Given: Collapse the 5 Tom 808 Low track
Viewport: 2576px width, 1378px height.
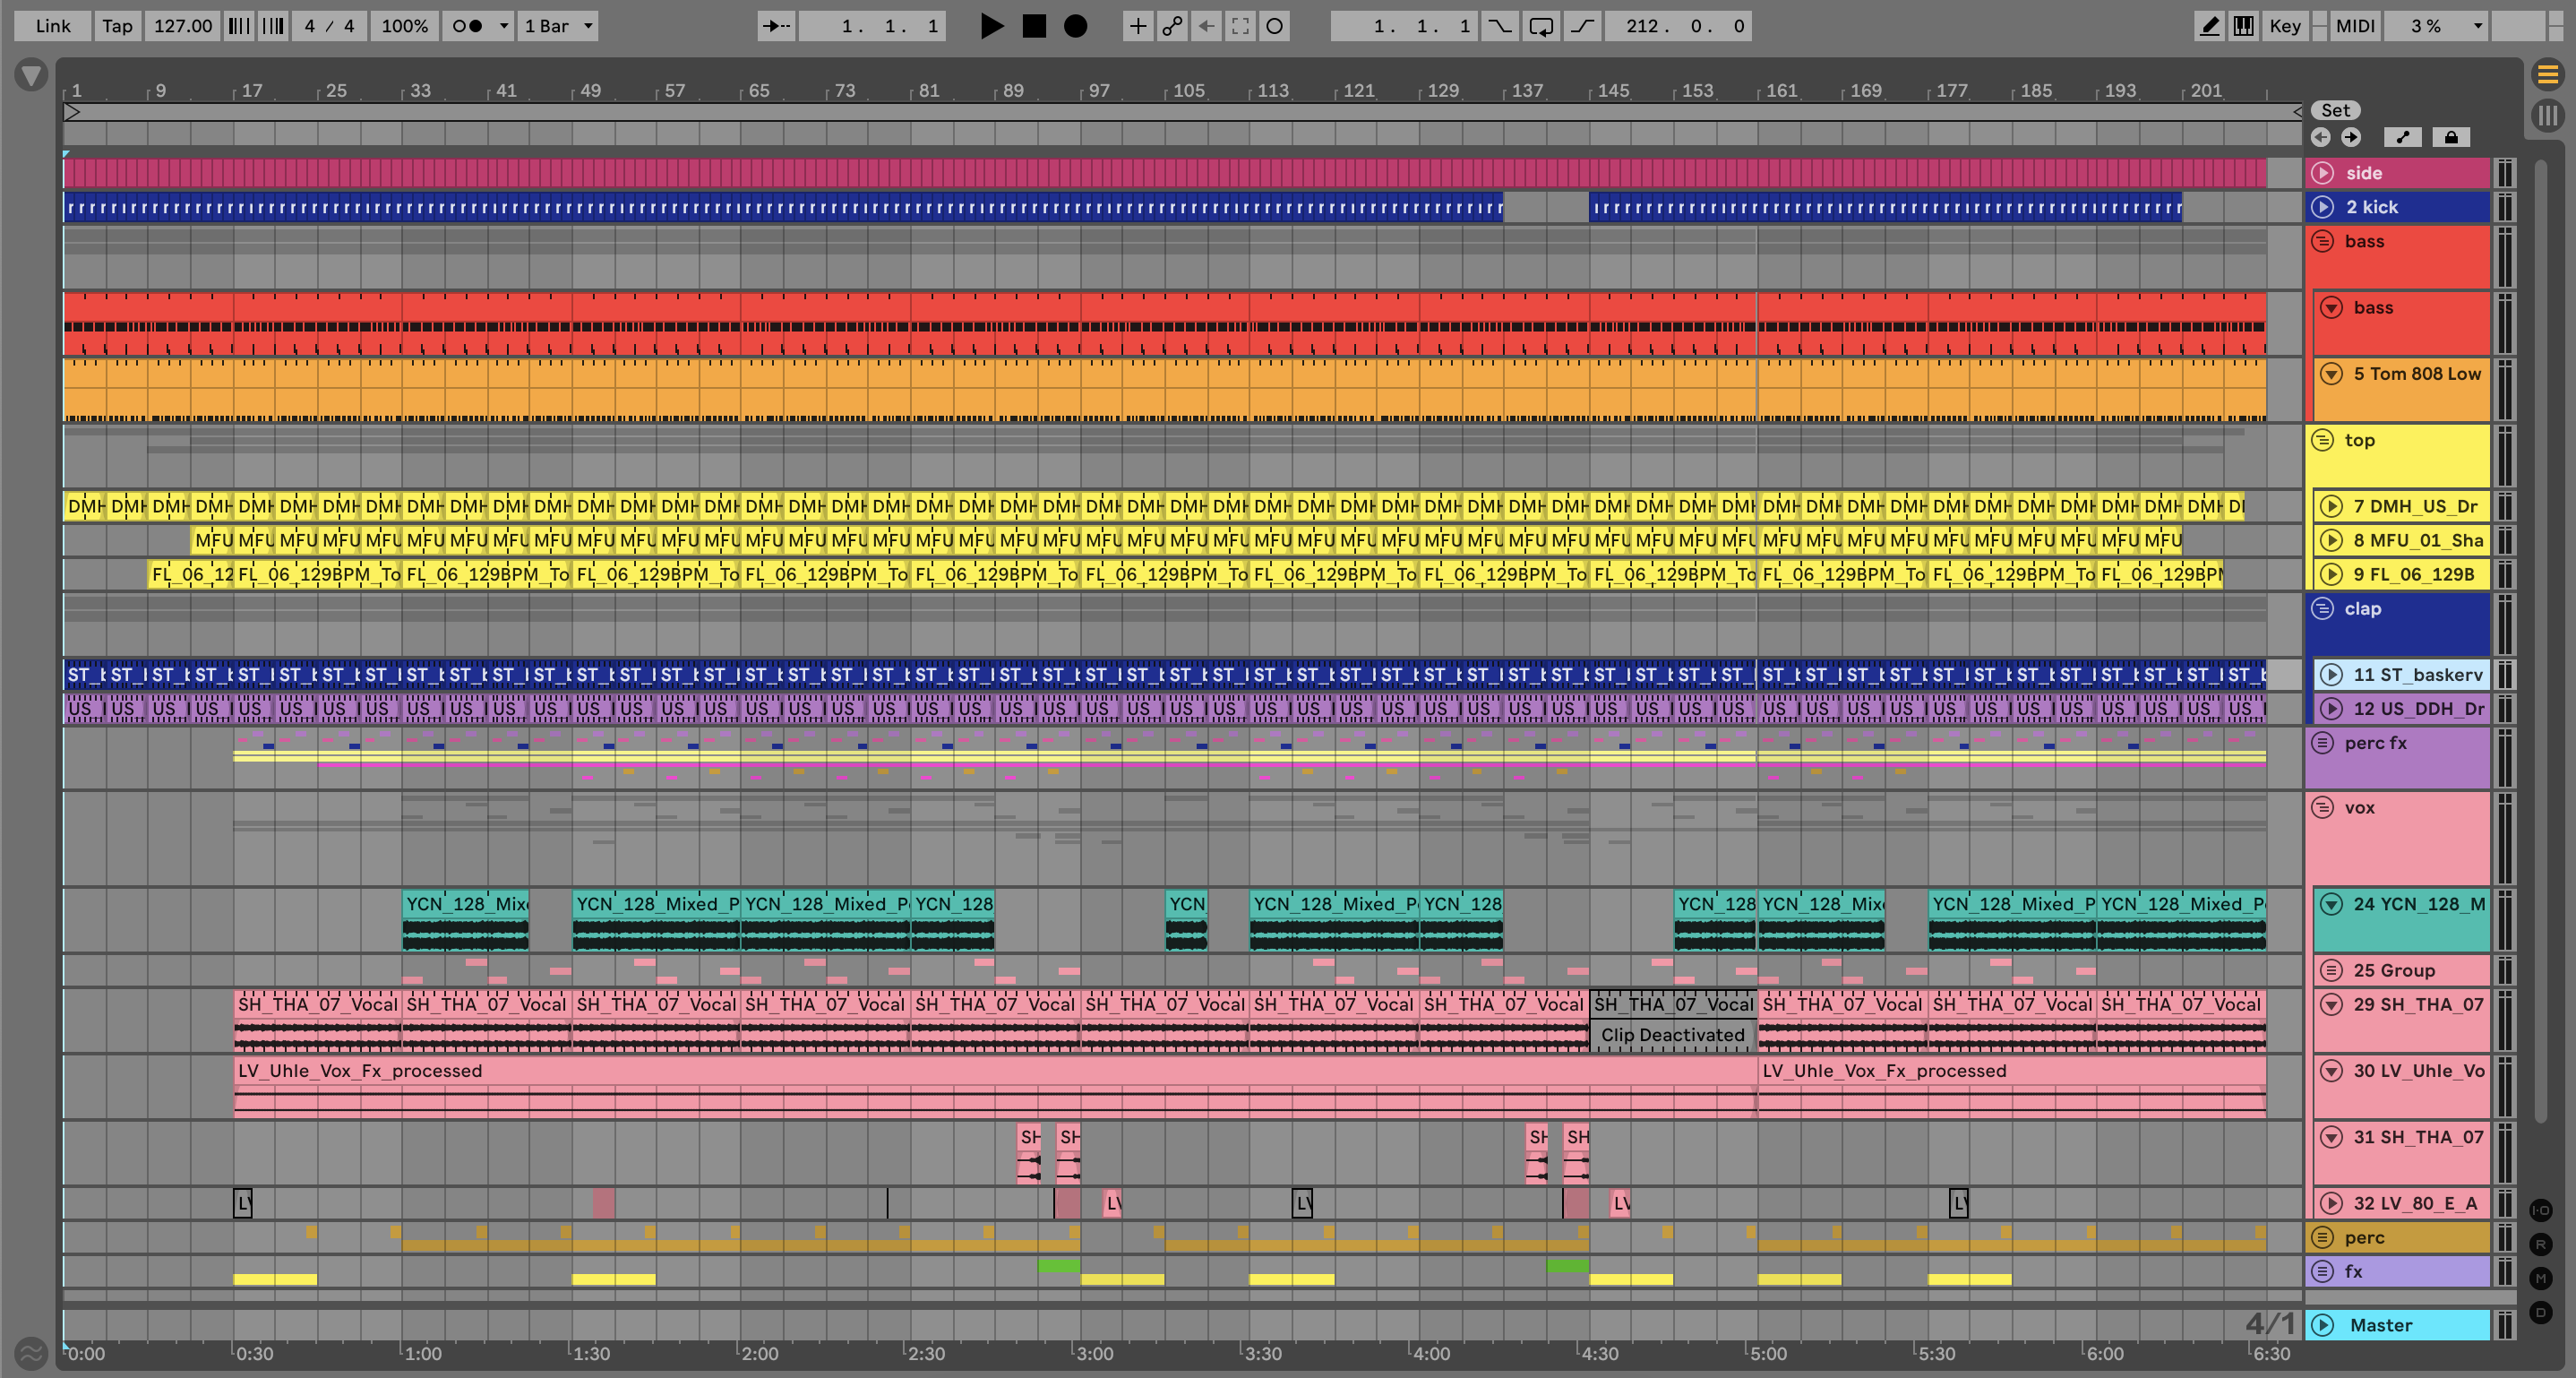Looking at the screenshot, I should point(2331,374).
